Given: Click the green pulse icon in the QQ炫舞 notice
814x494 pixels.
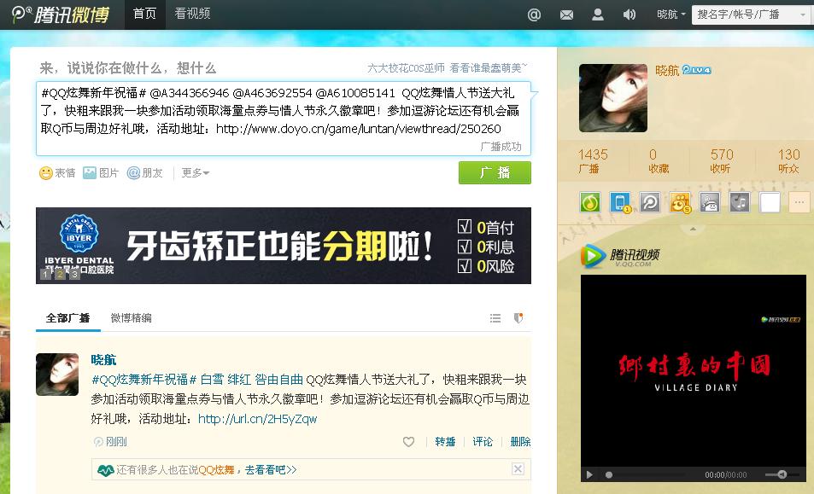Looking at the screenshot, I should [x=105, y=470].
